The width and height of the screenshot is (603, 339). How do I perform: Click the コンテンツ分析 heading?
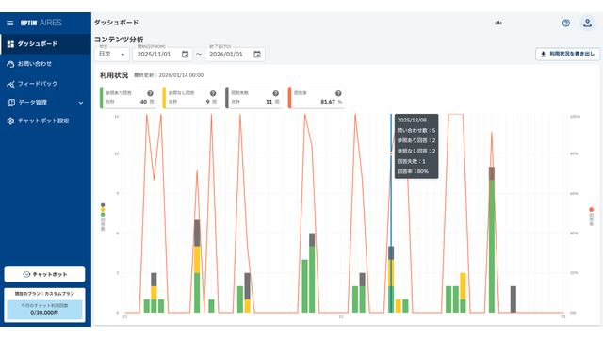click(119, 40)
